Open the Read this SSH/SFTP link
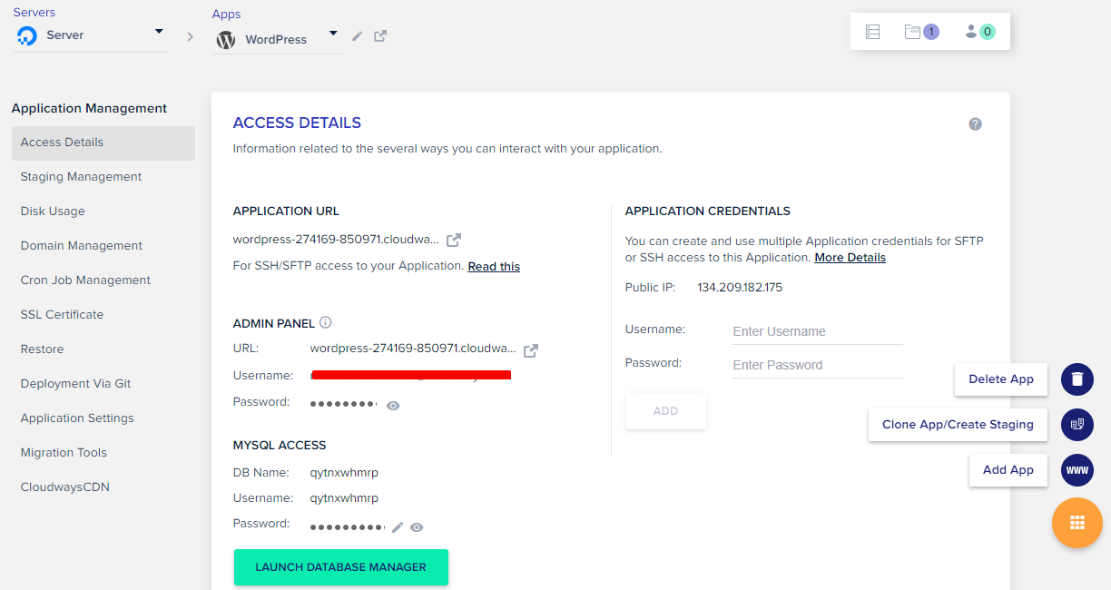This screenshot has width=1111, height=590. [494, 267]
